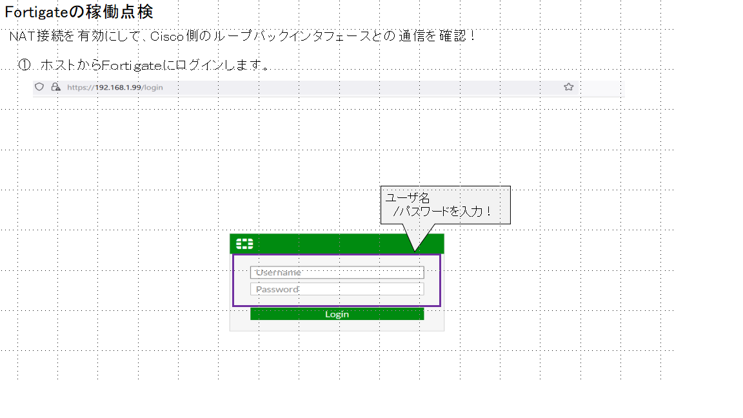Click the callout text 'ユーザ名/パスワードを入力!'
Viewport: 743px width, 418px height.
(x=439, y=204)
